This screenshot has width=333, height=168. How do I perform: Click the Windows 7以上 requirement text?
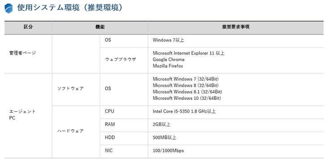coord(168,40)
